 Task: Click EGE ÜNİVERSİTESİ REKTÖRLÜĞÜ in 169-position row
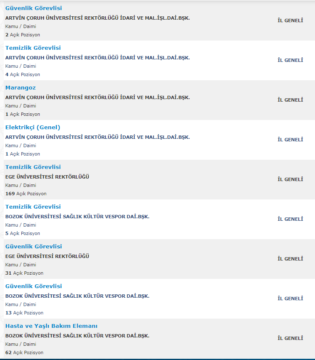[47, 177]
